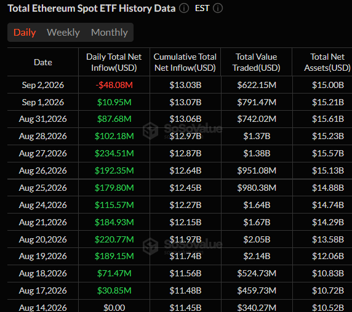Image resolution: width=352 pixels, height=312 pixels.
Task: Click the $0.00 net inflow value
Action: coord(114,308)
